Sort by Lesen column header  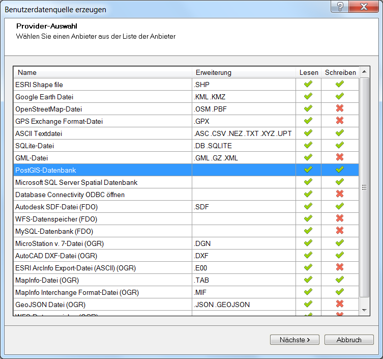308,72
